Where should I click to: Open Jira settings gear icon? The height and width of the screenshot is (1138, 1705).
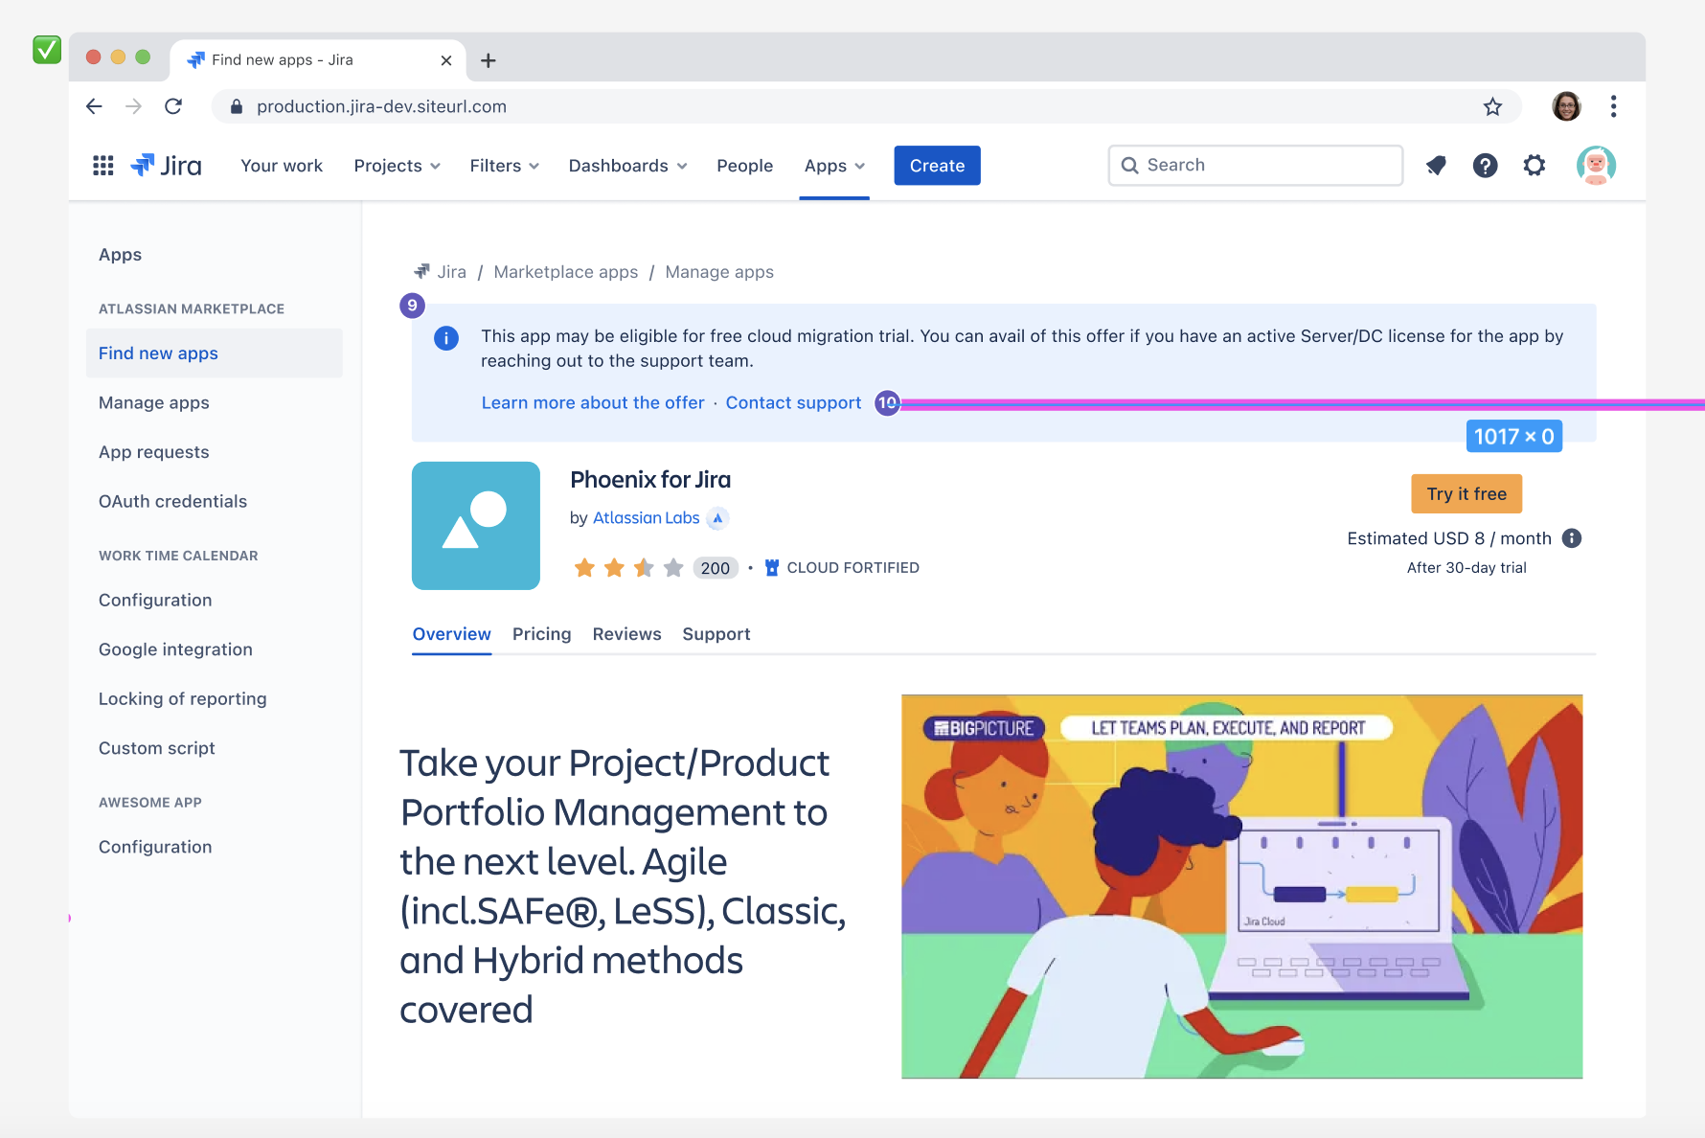coord(1534,166)
